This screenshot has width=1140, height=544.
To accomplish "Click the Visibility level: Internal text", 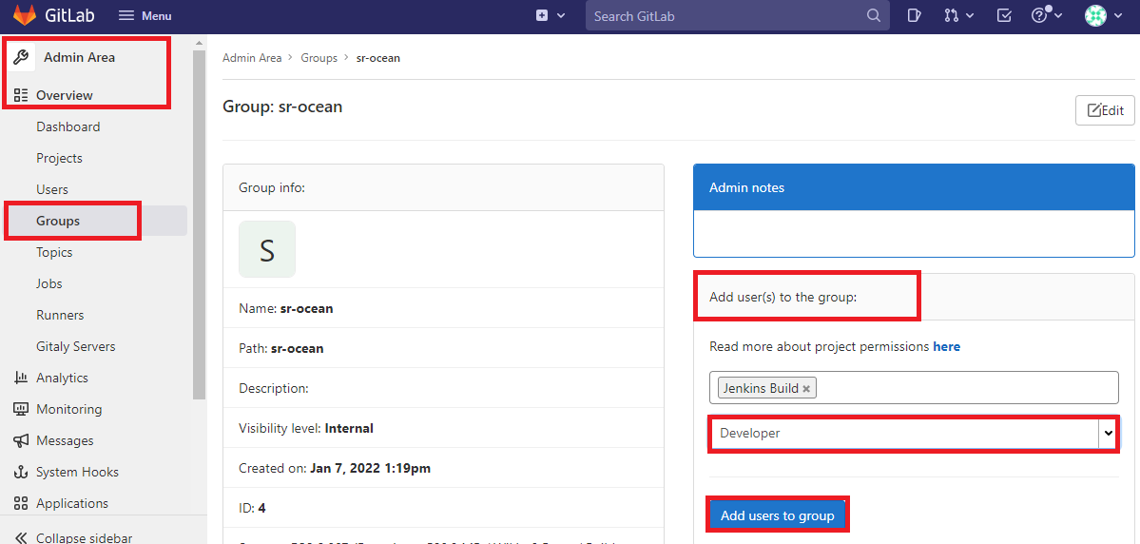I will [306, 428].
